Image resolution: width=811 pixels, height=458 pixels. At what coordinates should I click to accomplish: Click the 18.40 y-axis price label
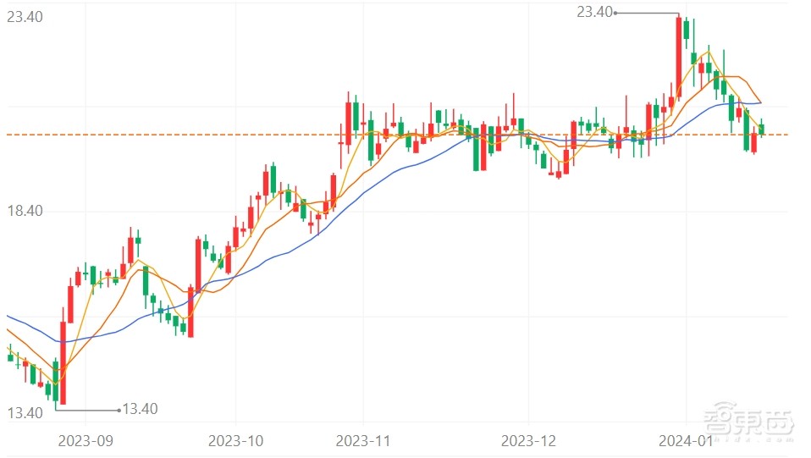coord(25,211)
